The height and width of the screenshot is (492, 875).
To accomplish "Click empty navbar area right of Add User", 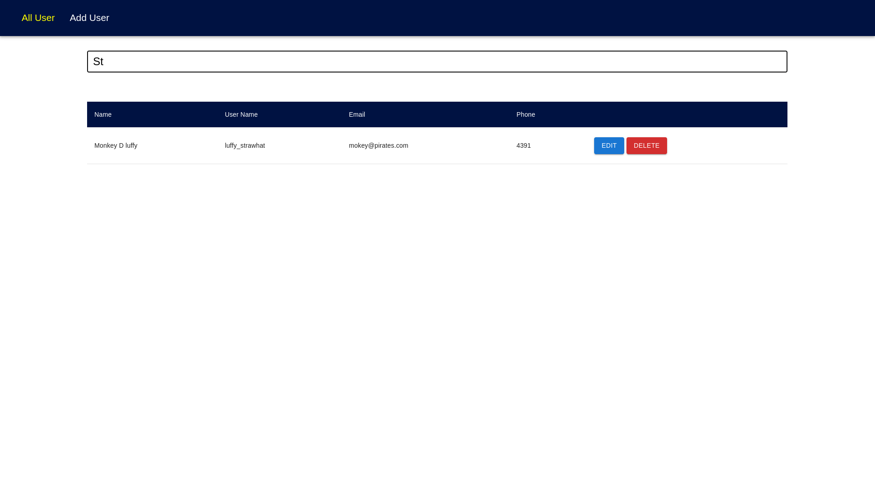I will pos(456,18).
